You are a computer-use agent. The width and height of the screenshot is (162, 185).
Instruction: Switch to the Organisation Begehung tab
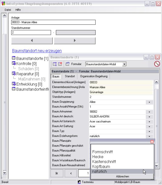point(94,76)
